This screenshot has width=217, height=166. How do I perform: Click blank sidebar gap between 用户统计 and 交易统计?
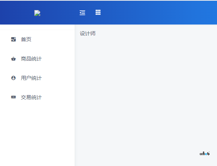pos(37,88)
